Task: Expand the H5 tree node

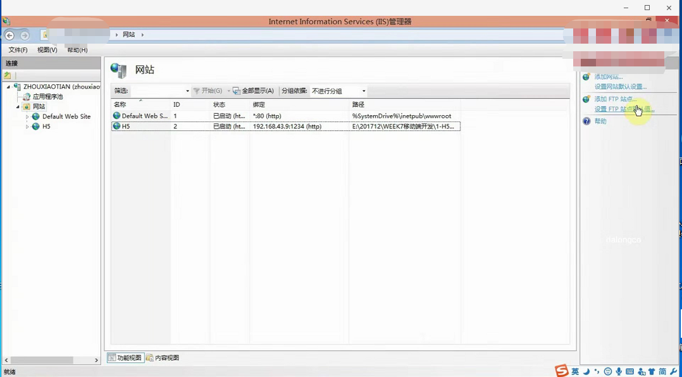Action: (x=27, y=127)
